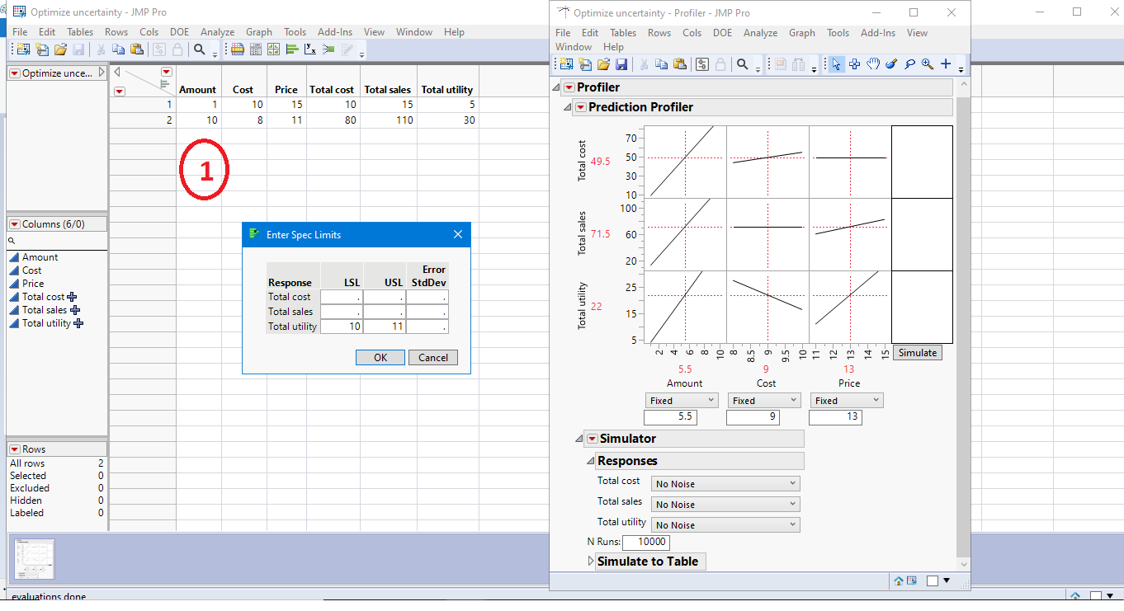
Task: Launch Fit Y by X from the main toolbar icon
Action: [309, 49]
